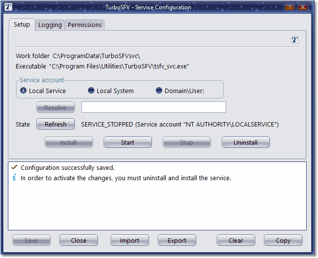Open the Logging tab

pos(50,25)
